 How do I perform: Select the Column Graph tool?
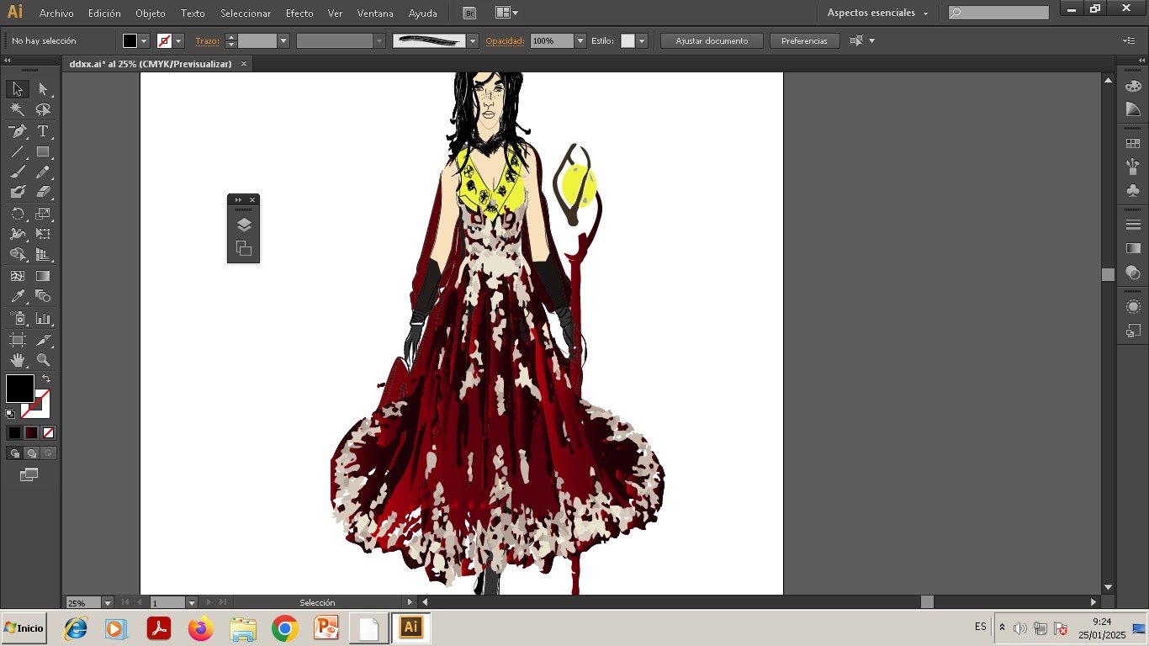(43, 319)
